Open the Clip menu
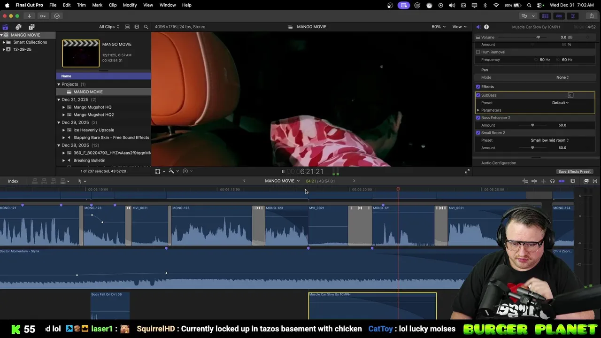The width and height of the screenshot is (601, 338). 113,5
